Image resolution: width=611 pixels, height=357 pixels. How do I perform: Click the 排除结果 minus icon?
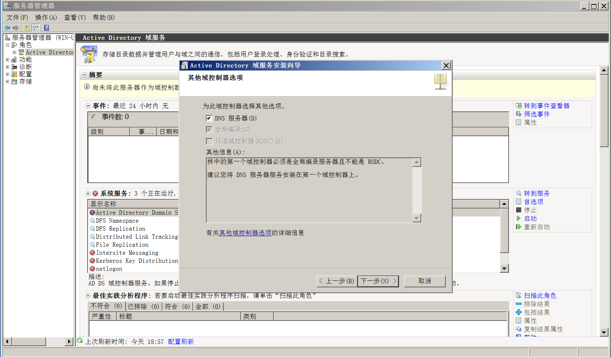coord(519,304)
